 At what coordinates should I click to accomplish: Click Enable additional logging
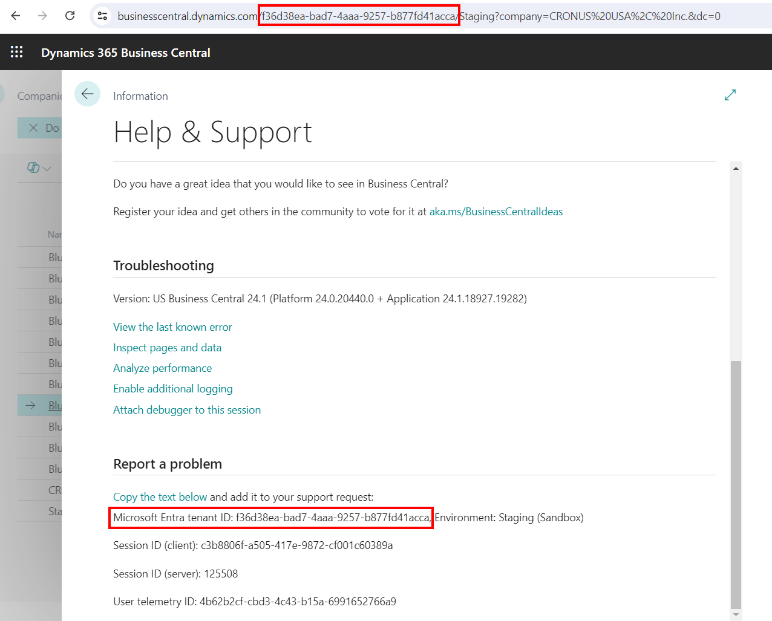coord(173,389)
